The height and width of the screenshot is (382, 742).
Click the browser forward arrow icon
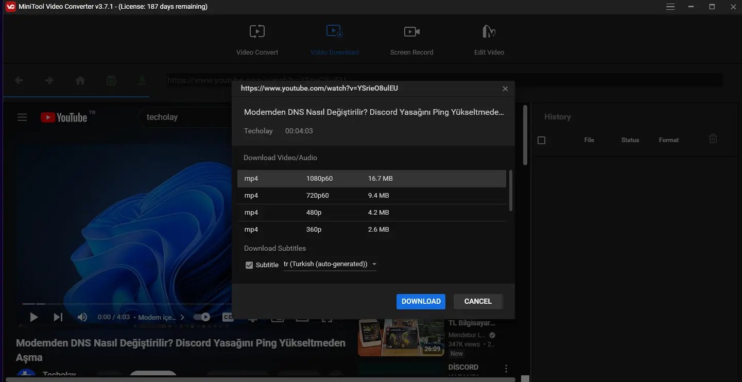pos(49,80)
